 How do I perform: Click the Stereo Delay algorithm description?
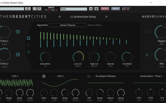(x=95, y=25)
